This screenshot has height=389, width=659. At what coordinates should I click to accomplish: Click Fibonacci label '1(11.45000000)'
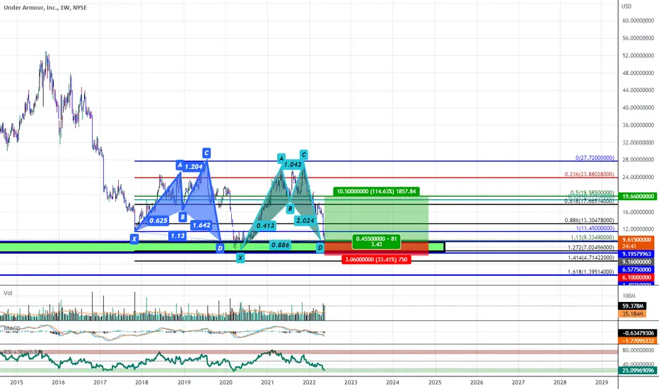click(x=595, y=228)
